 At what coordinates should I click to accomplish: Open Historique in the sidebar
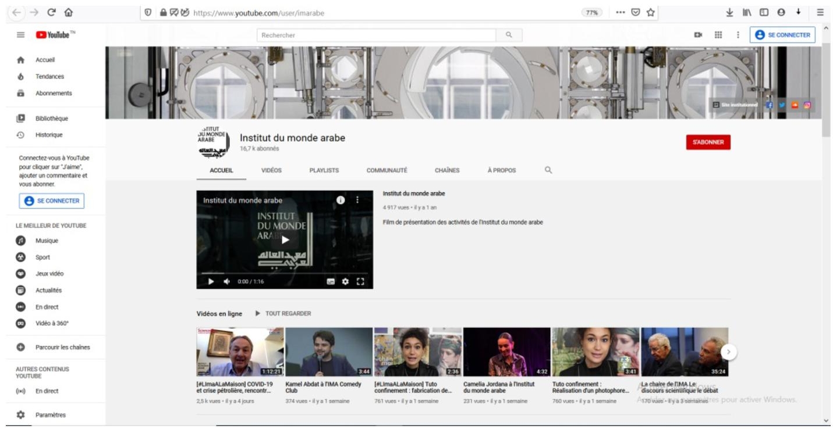click(x=49, y=135)
